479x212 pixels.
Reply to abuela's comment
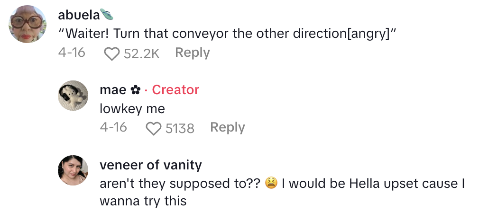point(192,53)
